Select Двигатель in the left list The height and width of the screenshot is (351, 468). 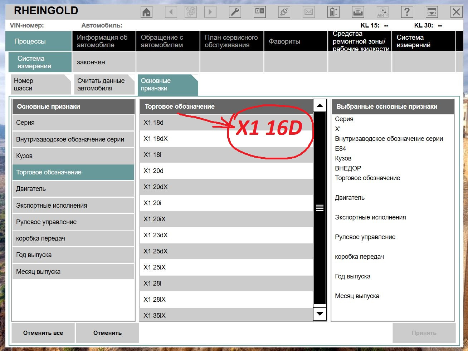tap(73, 189)
